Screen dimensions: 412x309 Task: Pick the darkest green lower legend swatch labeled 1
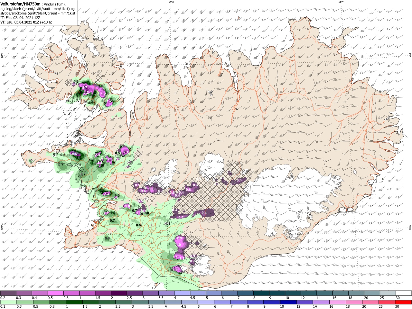tap(74, 302)
